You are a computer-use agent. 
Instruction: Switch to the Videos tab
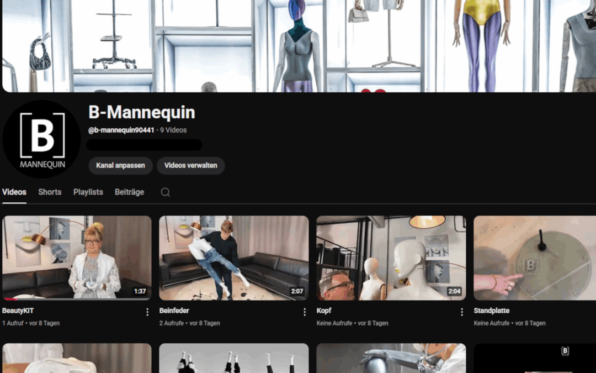coord(14,192)
